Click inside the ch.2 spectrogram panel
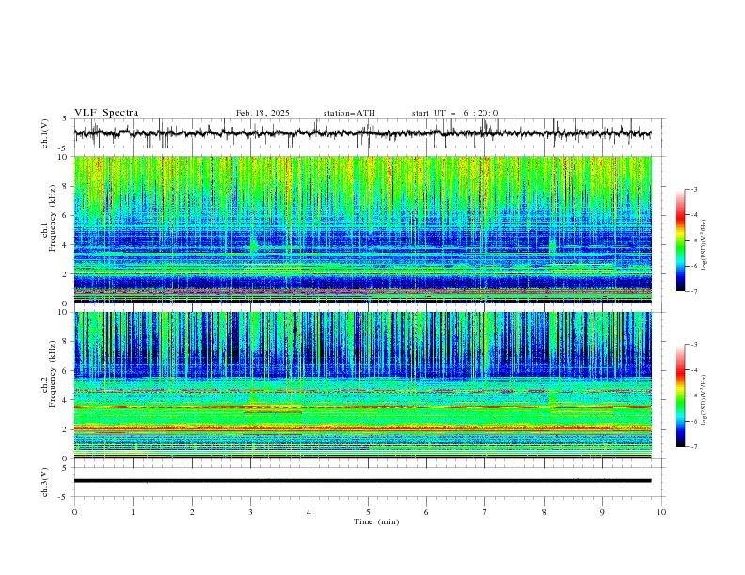This screenshot has height=575, width=745. tap(363, 385)
